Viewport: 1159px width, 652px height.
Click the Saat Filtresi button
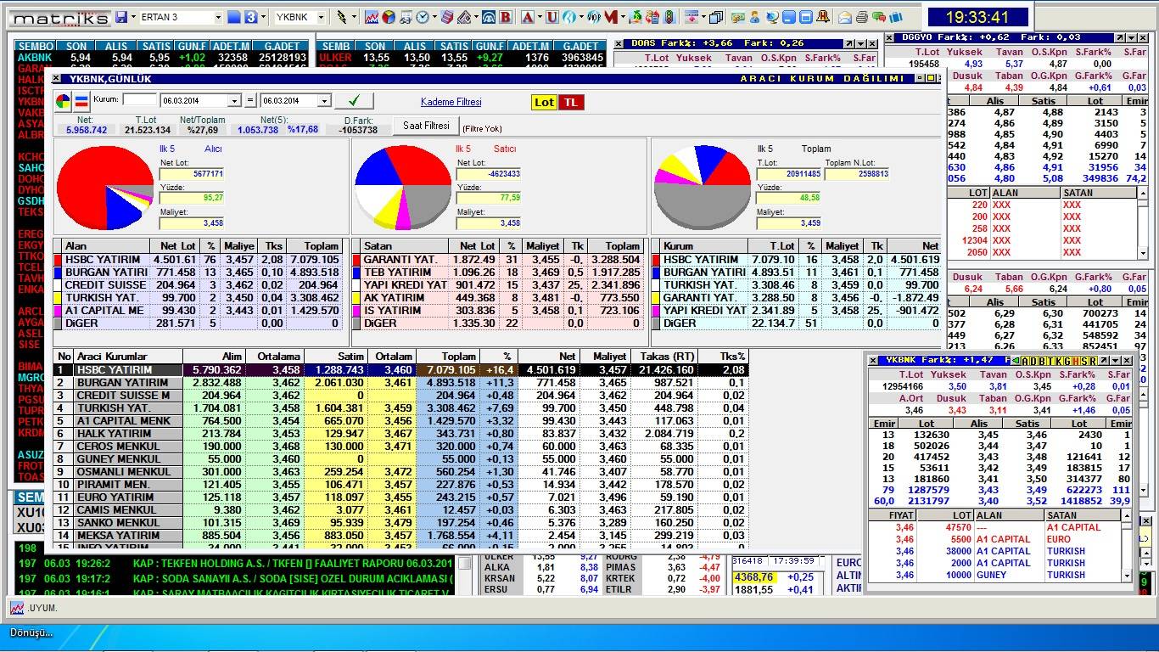point(426,126)
